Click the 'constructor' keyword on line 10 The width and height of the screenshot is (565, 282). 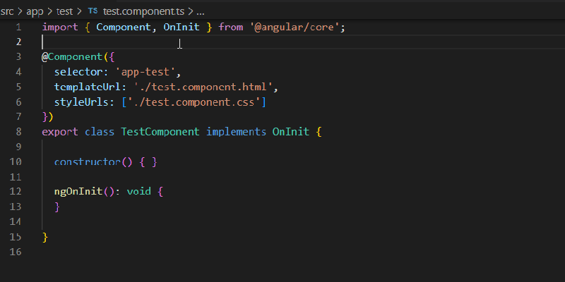[x=87, y=162]
